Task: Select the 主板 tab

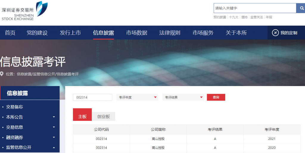Action: point(82,117)
